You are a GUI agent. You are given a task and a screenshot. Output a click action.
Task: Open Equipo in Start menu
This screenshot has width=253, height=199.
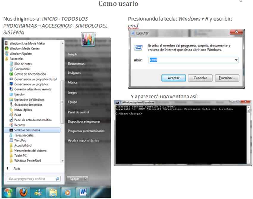73,102
